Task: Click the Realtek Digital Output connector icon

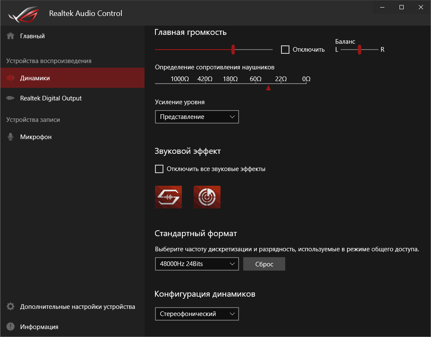Action: tap(11, 98)
